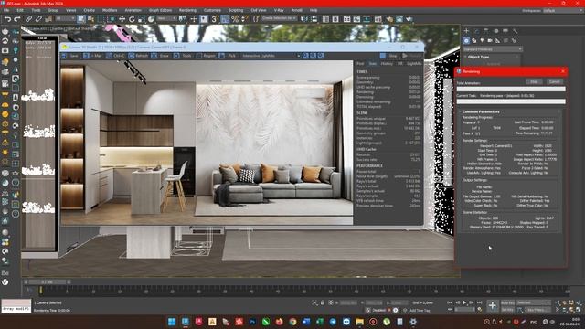Viewport: 585px width, 329px height.
Task: Select the Link objects tool
Action: click(28, 19)
